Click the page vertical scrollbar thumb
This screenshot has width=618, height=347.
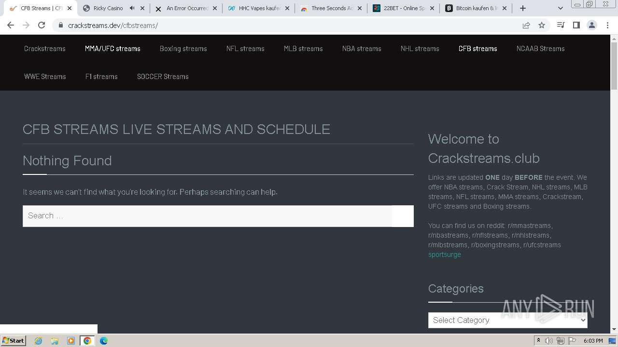pyautogui.click(x=614, y=66)
